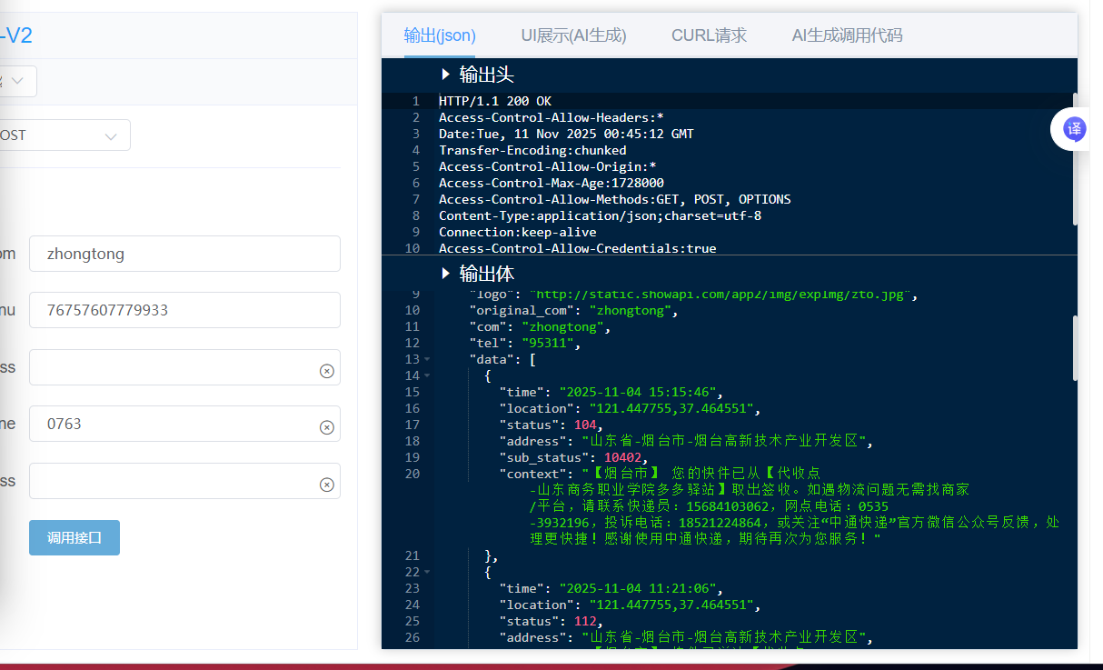Click the "original_com" line
The image size is (1103, 670).
pyautogui.click(x=573, y=311)
